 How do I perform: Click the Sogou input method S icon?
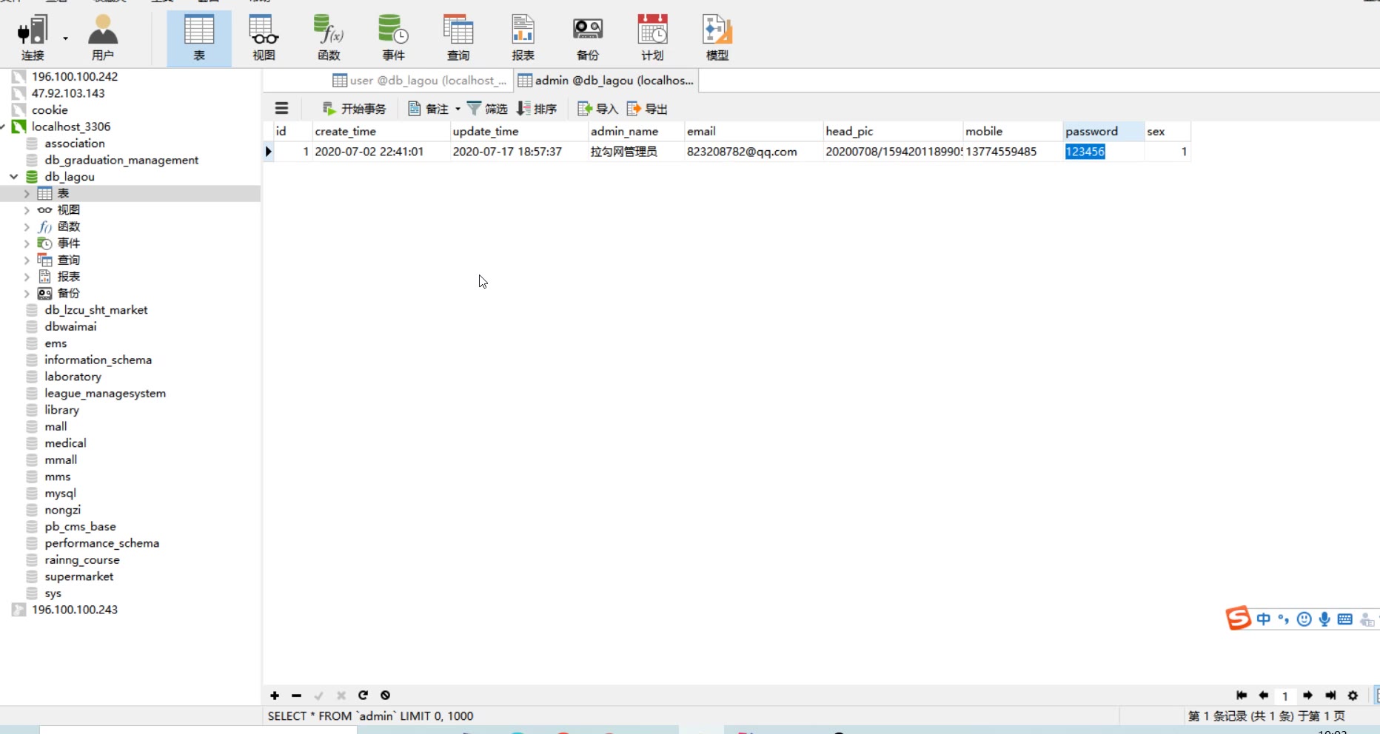click(1238, 618)
